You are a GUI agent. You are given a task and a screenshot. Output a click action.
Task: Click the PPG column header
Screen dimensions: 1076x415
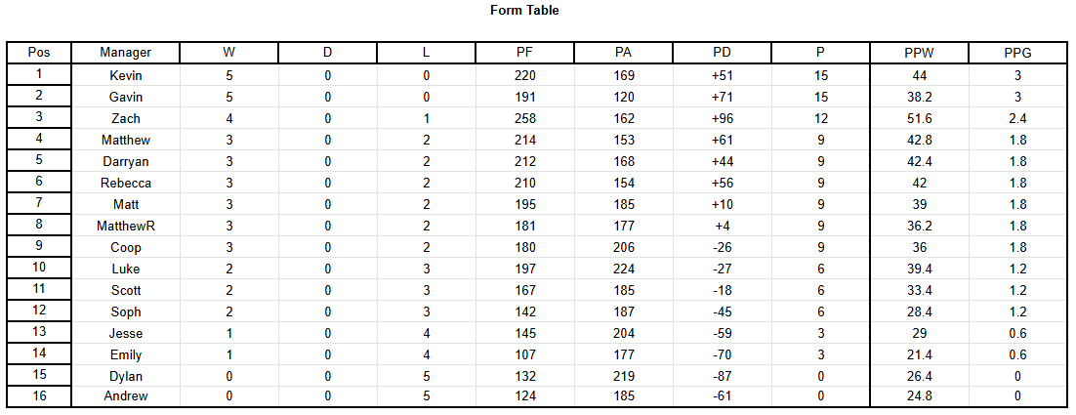click(1017, 52)
